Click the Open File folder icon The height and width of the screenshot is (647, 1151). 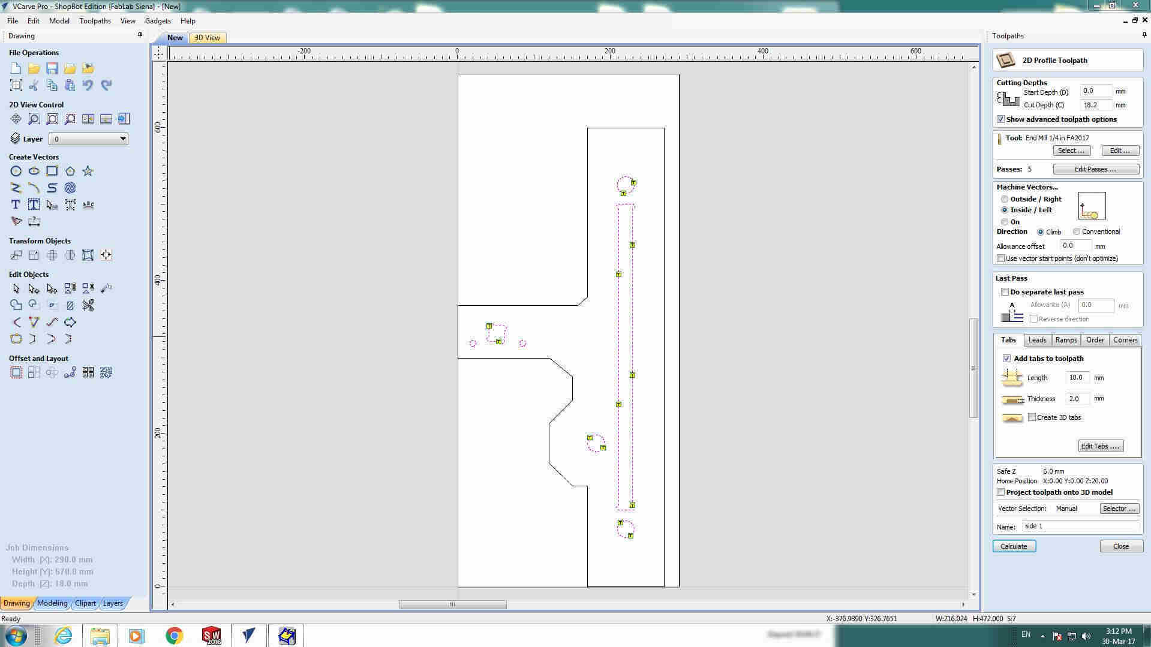coord(34,68)
